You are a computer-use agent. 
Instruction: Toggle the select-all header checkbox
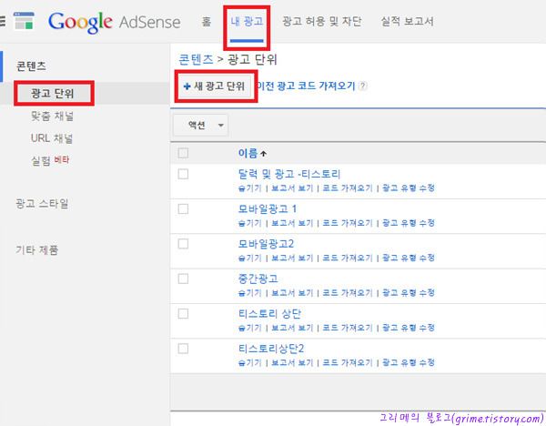183,153
